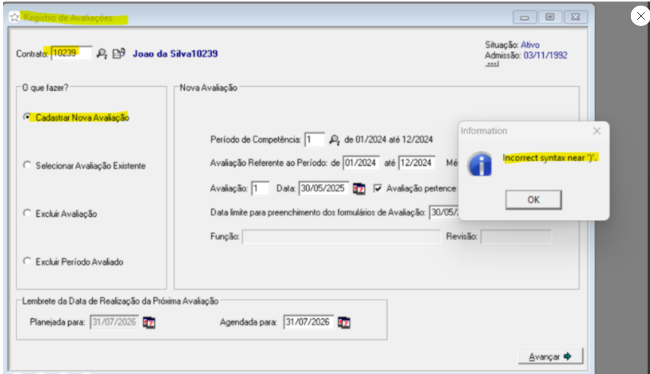Select the Selecionar Avaliação Existente option
Screen dimensions: 650x374
pyautogui.click(x=27, y=165)
